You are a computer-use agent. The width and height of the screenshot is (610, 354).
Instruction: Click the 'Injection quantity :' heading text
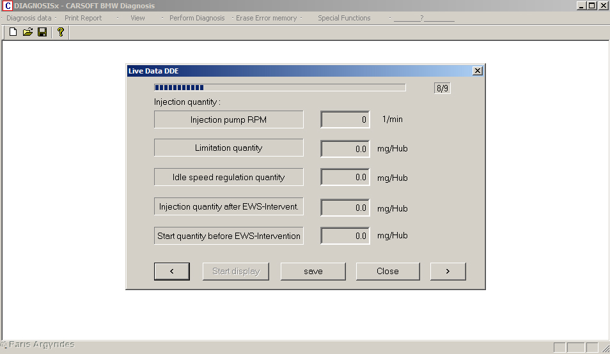(x=187, y=102)
